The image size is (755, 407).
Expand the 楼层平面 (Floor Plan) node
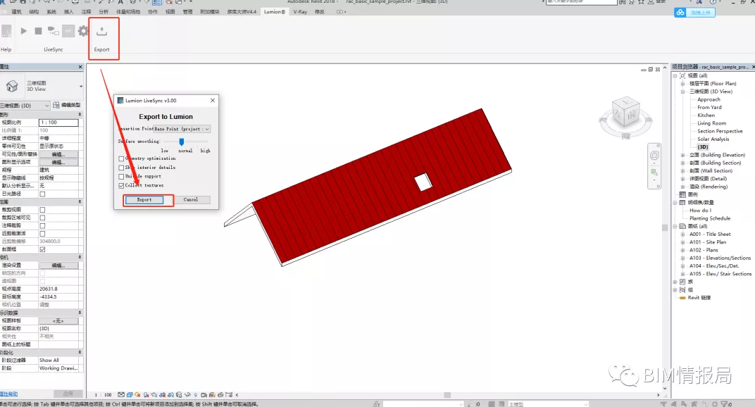[x=682, y=84]
